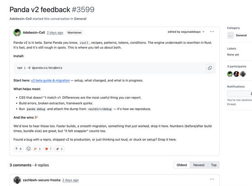Toggle the party popper reaction
The height and width of the screenshot is (186, 252).
(37, 149)
